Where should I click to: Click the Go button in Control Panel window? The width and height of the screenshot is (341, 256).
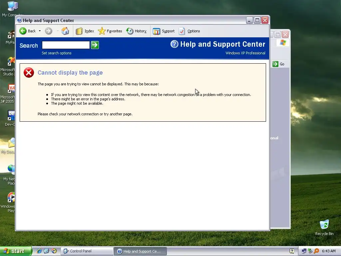[279, 64]
